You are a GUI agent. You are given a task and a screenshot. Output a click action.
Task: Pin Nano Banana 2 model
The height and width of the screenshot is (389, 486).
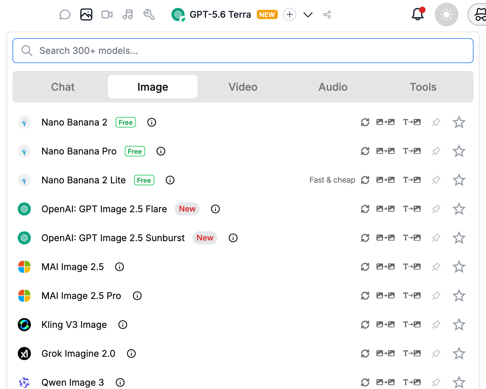pos(436,122)
